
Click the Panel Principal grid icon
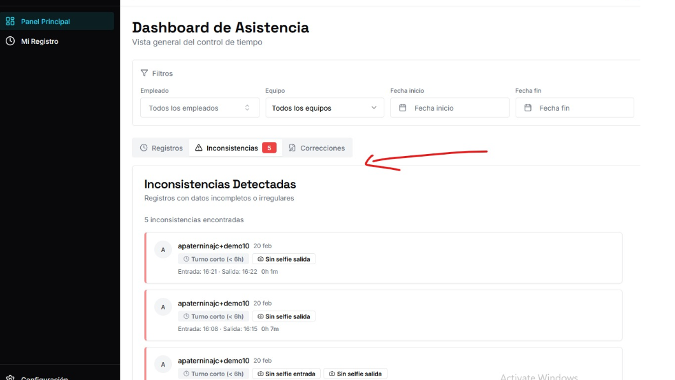pos(10,21)
